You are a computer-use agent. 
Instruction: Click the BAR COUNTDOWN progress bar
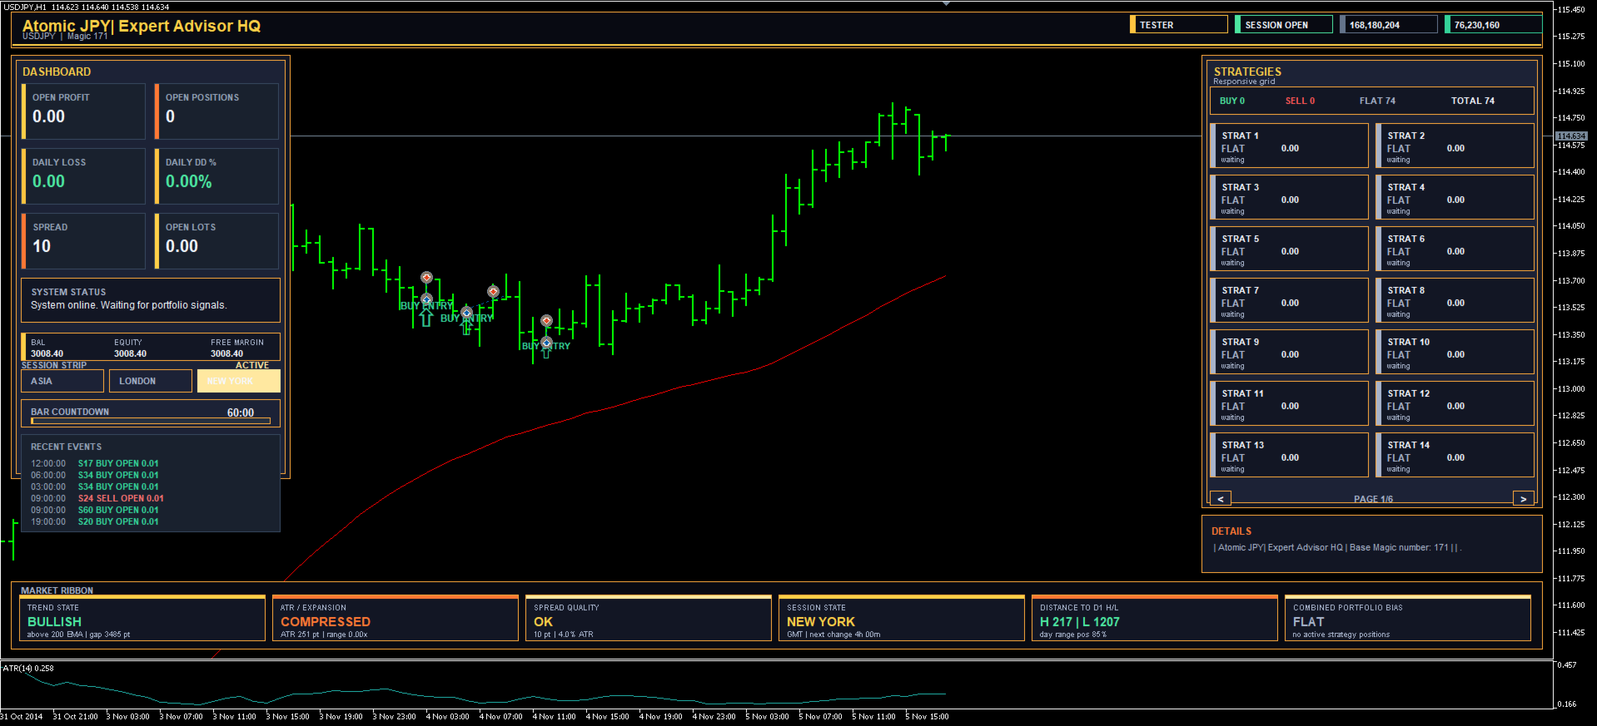pyautogui.click(x=151, y=421)
